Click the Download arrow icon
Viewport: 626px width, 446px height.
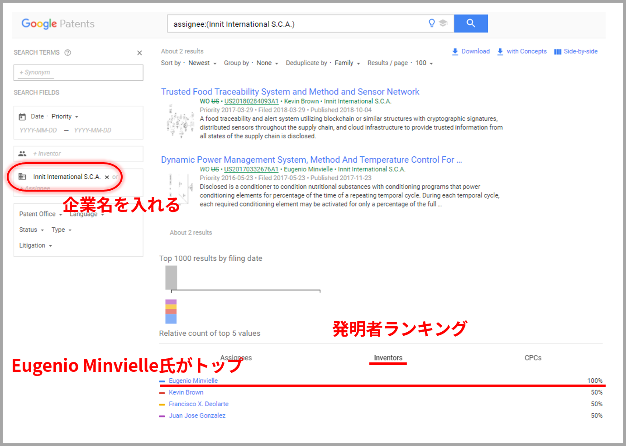[455, 52]
